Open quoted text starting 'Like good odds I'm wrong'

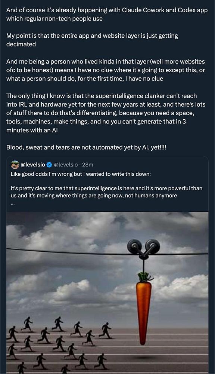coord(81,174)
